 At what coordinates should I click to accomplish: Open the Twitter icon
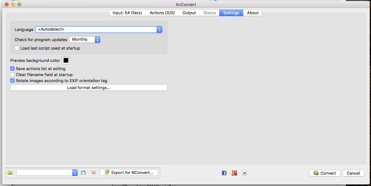point(244,173)
